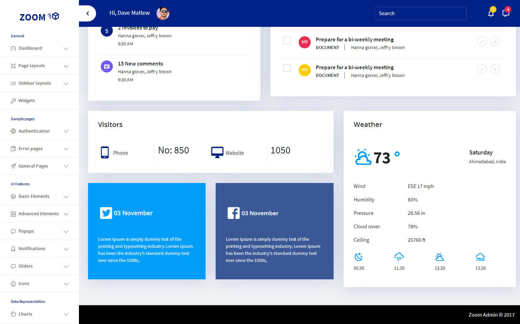The image size is (520, 324).
Task: Open the chat messages icon
Action: pyautogui.click(x=506, y=13)
